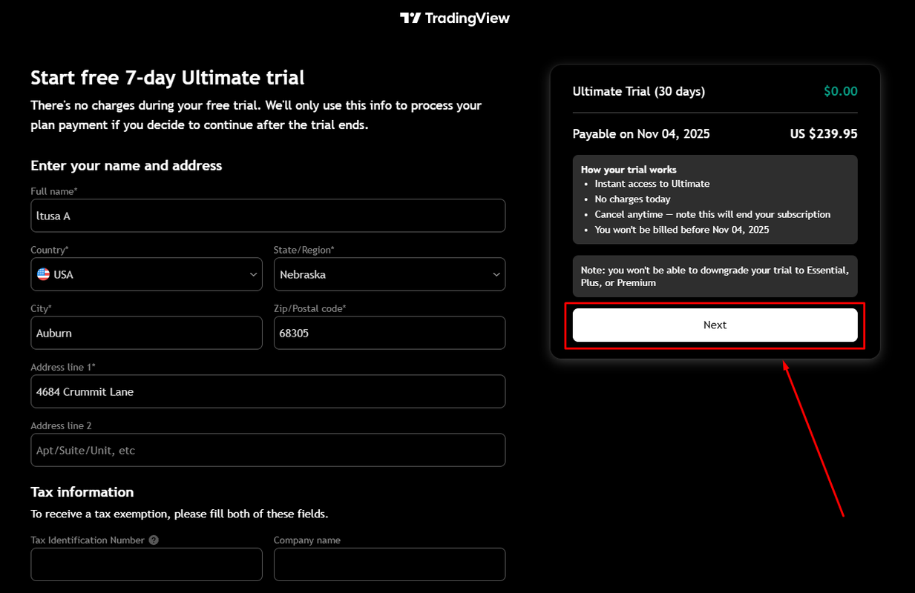The width and height of the screenshot is (915, 593).
Task: Click 'No charges today' bullet
Action: (x=632, y=199)
